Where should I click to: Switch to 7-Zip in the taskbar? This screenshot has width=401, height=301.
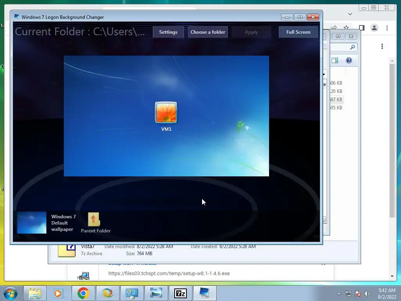pos(180,293)
